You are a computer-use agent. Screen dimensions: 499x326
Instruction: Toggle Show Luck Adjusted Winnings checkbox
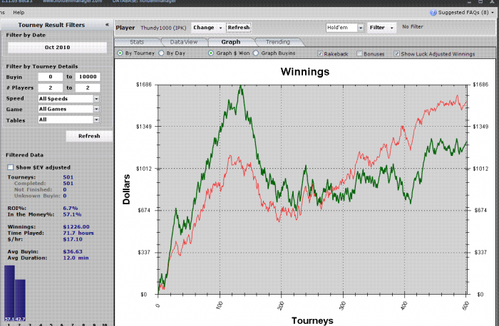[396, 53]
